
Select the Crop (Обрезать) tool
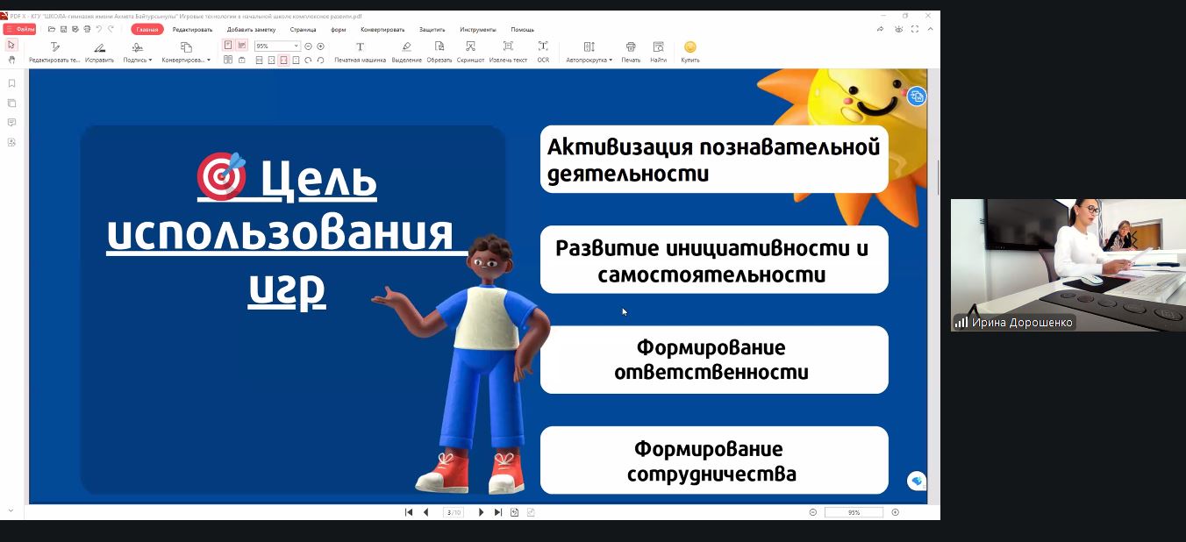[x=439, y=51]
